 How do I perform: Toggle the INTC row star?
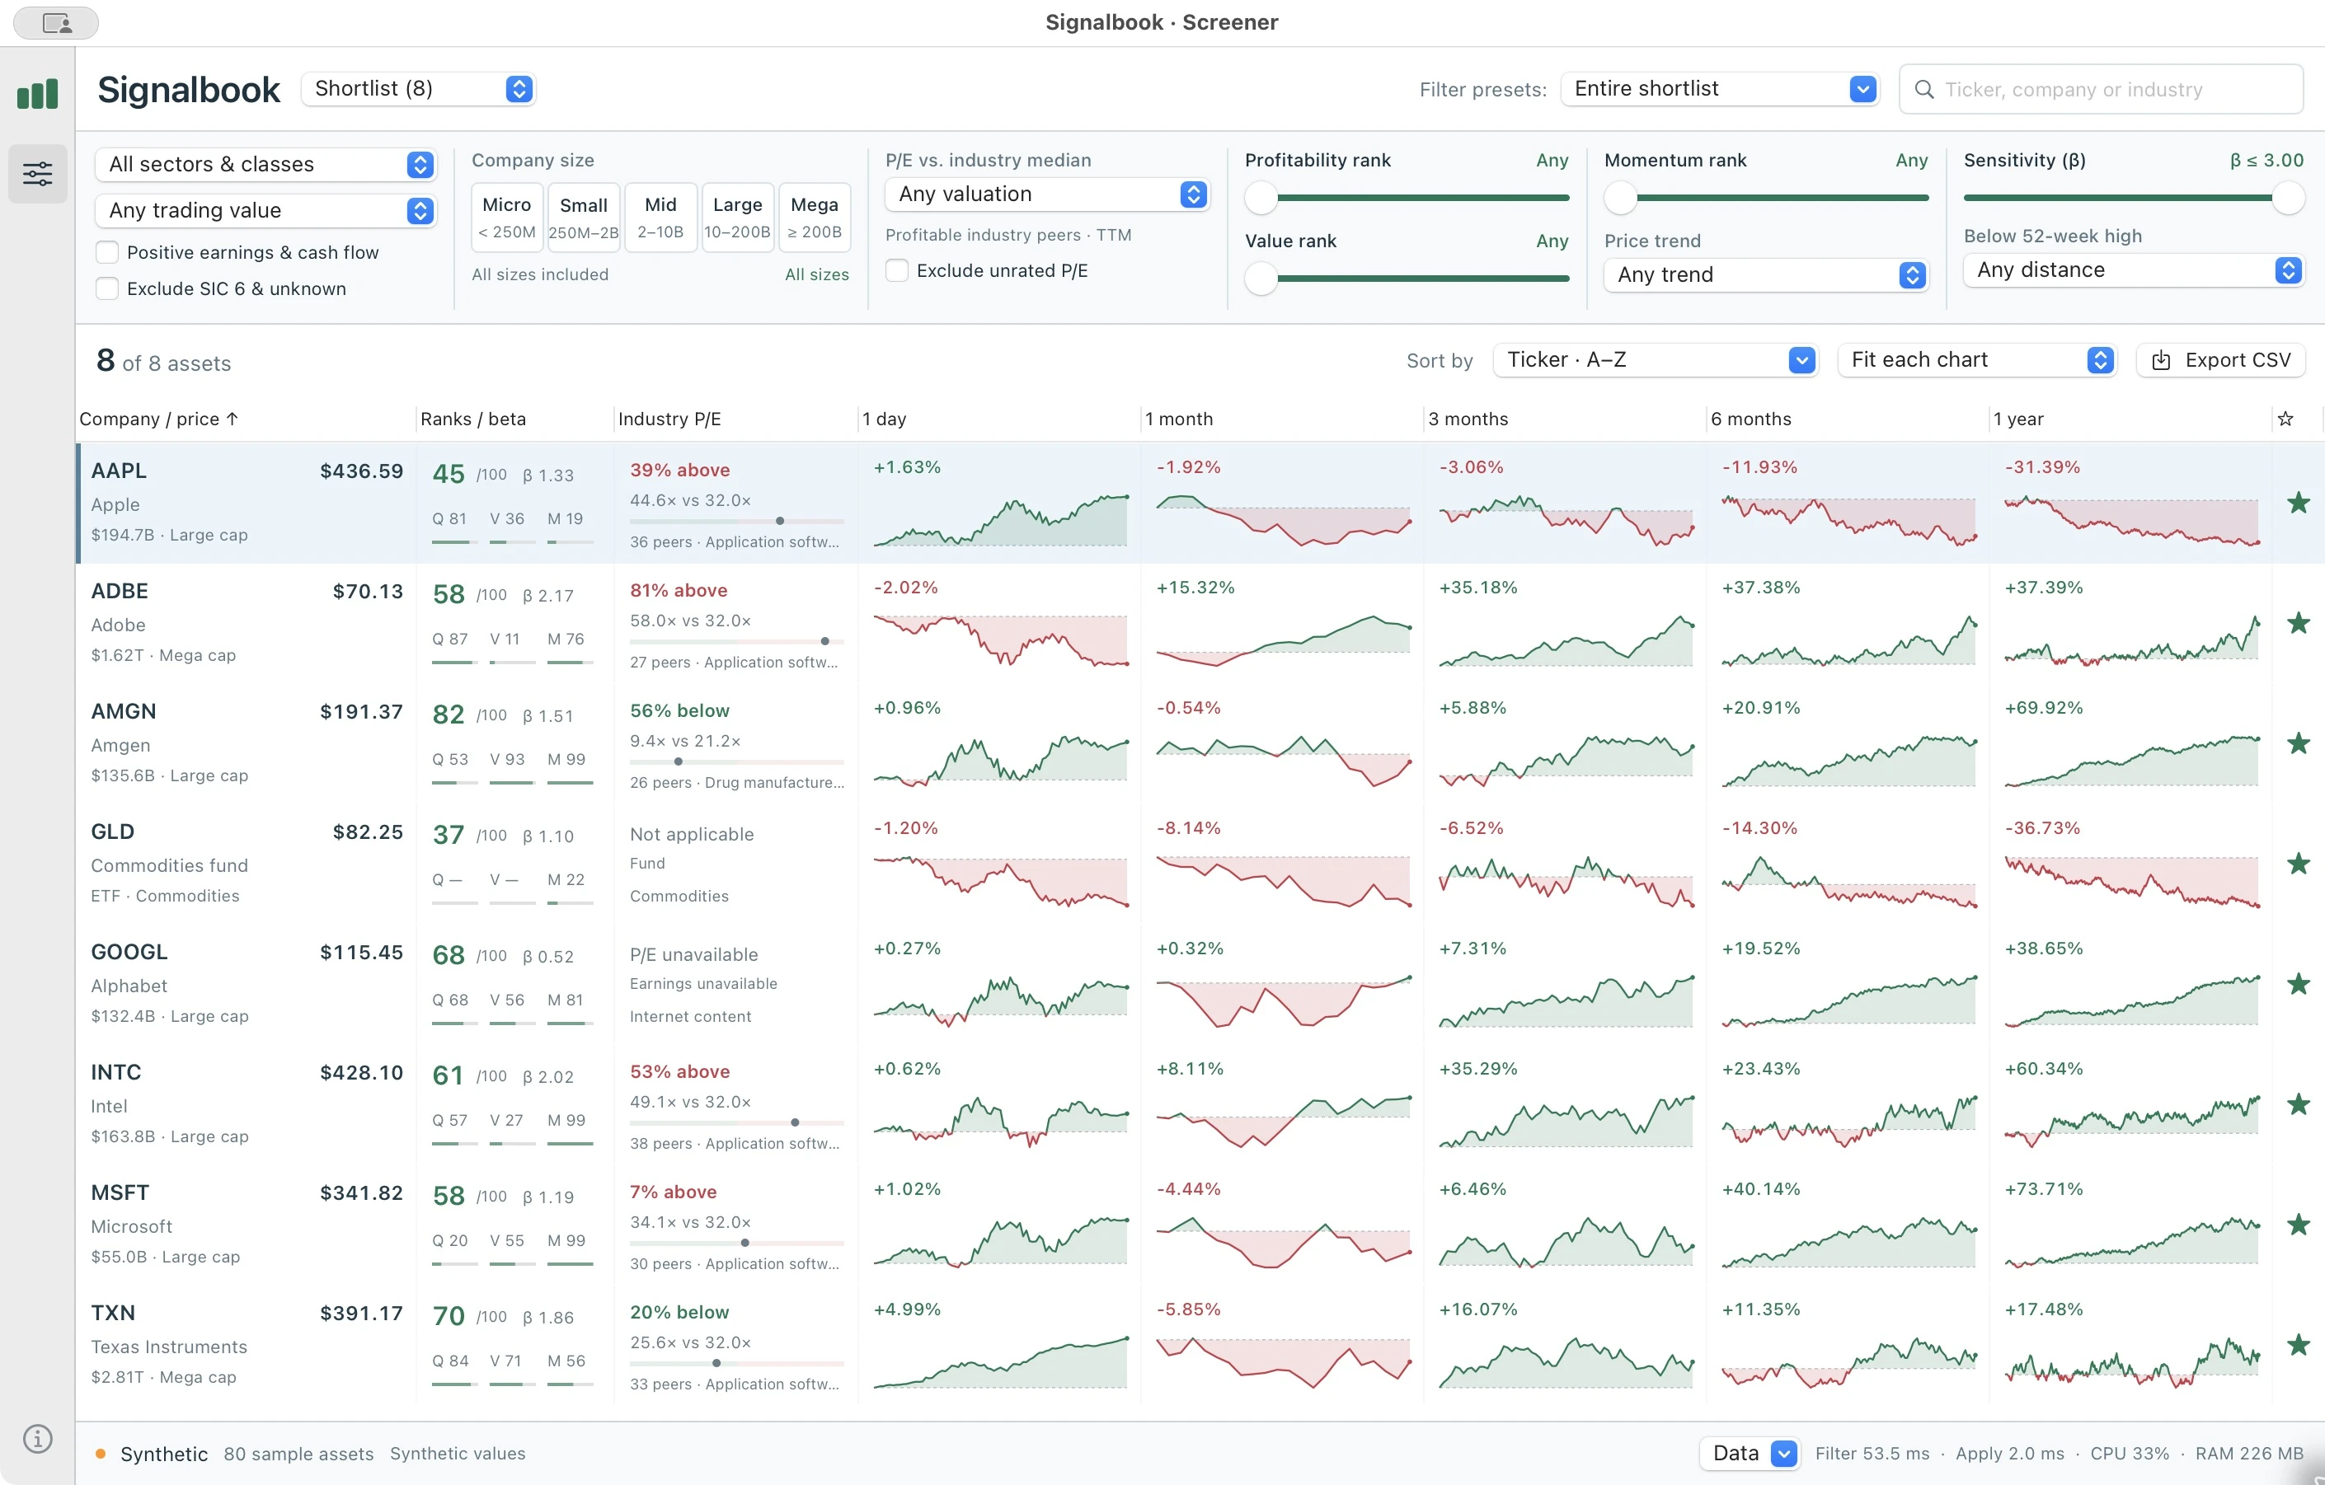point(2298,1103)
